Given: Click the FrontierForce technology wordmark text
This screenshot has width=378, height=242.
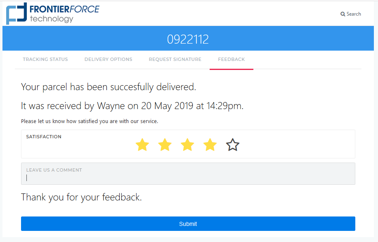Looking at the screenshot, I should tap(64, 13).
